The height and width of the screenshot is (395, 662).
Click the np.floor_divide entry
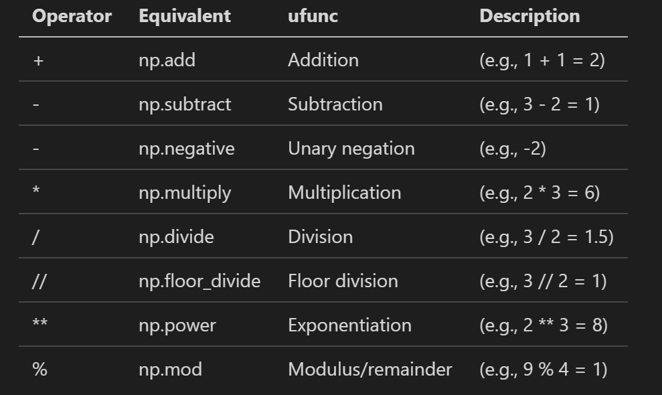click(x=199, y=281)
